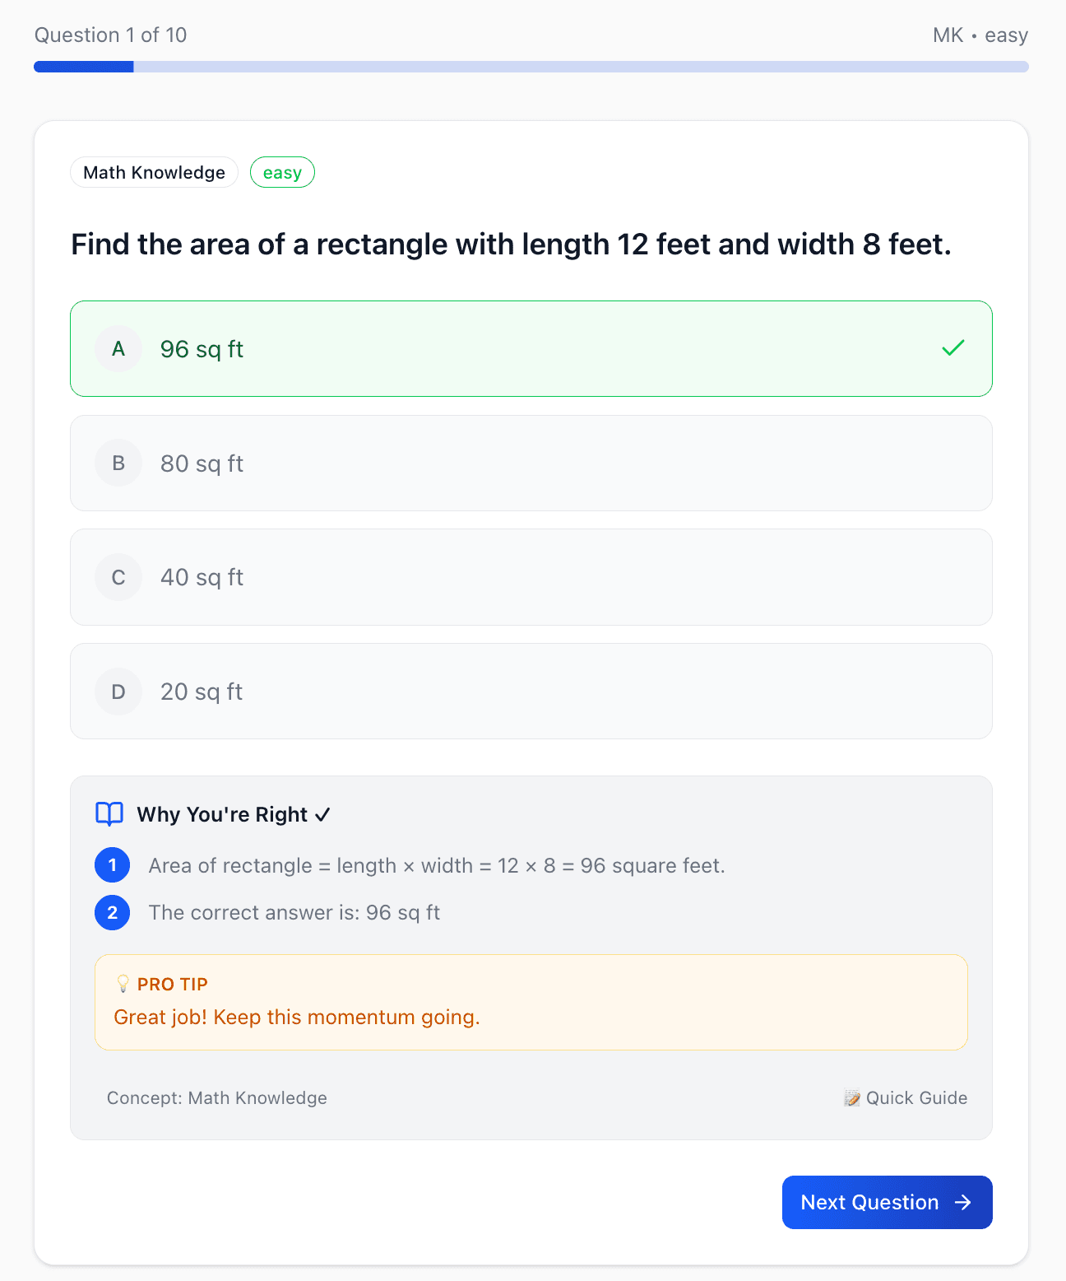Click the lightbulb icon in the Pro Tip box

(x=122, y=983)
